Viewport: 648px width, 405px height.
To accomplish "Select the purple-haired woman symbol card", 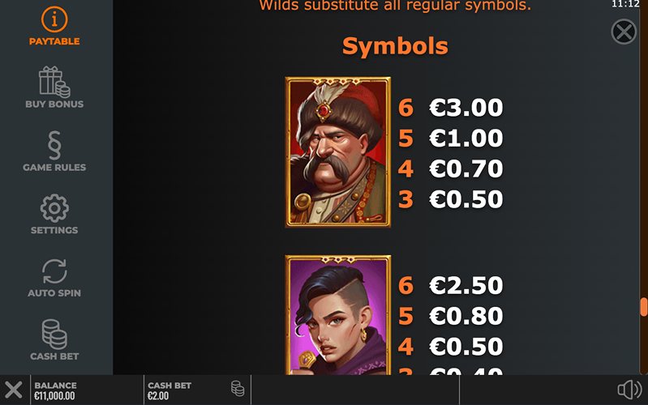I will pos(338,315).
